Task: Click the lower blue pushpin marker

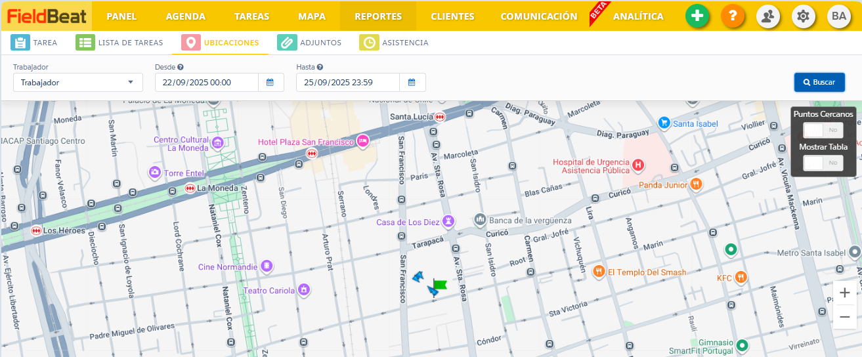Action: 433,291
